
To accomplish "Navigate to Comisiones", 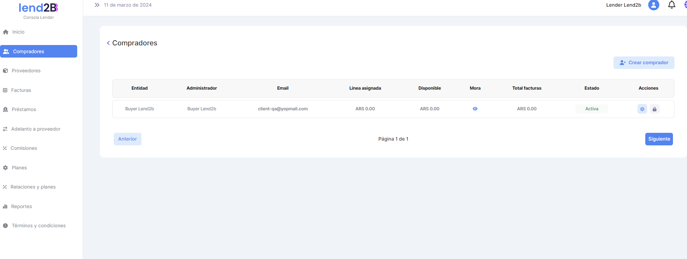I will pos(24,148).
